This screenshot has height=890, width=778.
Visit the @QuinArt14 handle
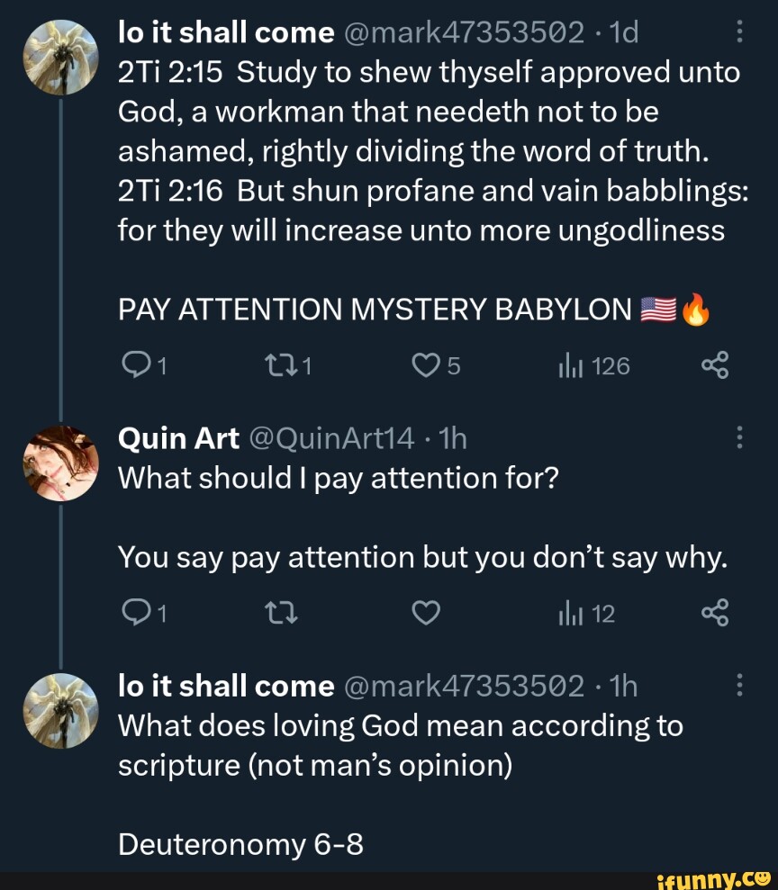(327, 438)
